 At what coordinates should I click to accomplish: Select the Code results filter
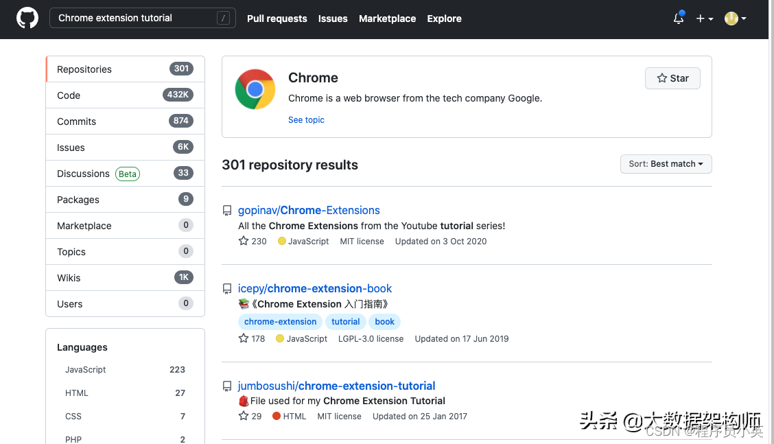pos(126,95)
